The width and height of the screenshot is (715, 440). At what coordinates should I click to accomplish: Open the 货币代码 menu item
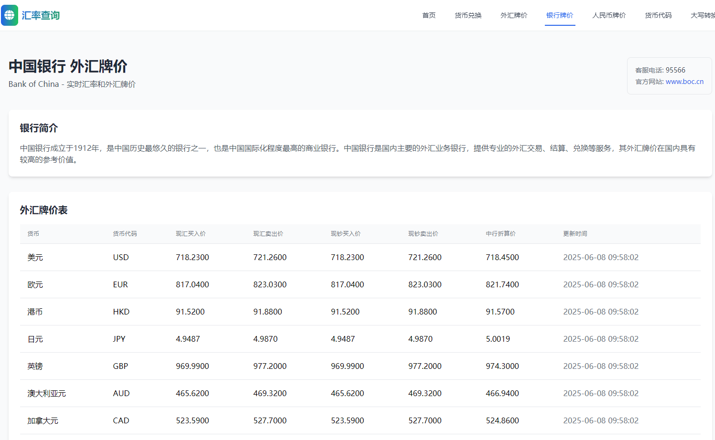(x=658, y=15)
